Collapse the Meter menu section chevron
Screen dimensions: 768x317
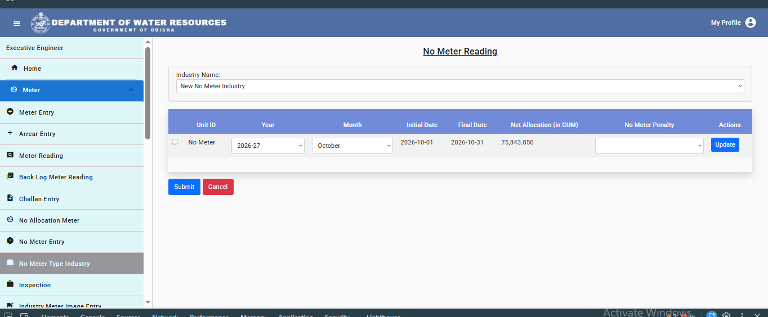point(131,90)
